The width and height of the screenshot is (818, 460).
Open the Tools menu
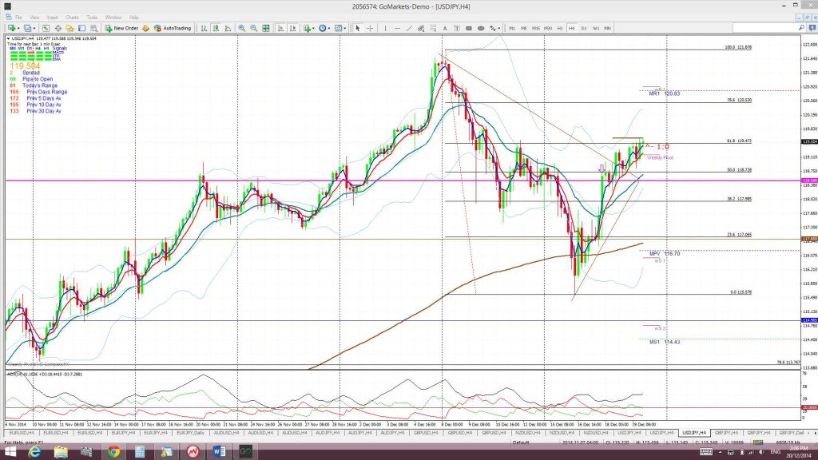(x=92, y=18)
